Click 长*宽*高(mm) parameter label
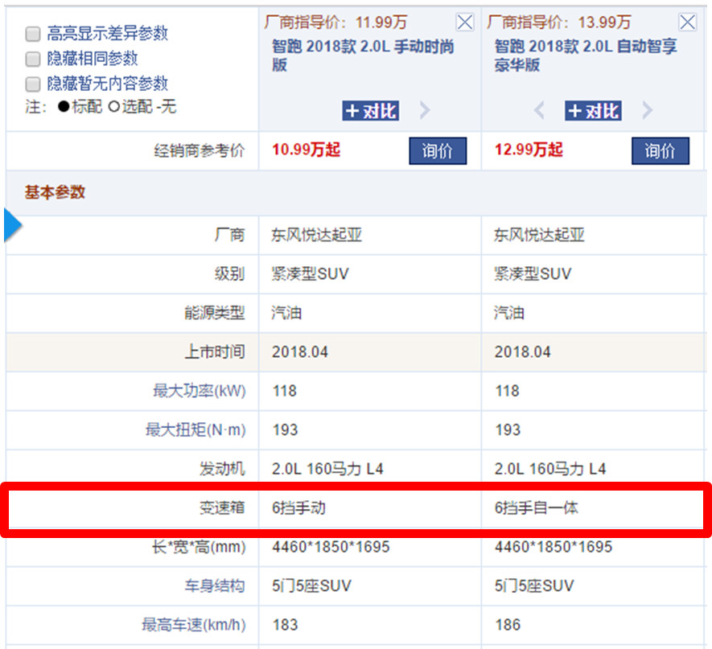 point(199,547)
